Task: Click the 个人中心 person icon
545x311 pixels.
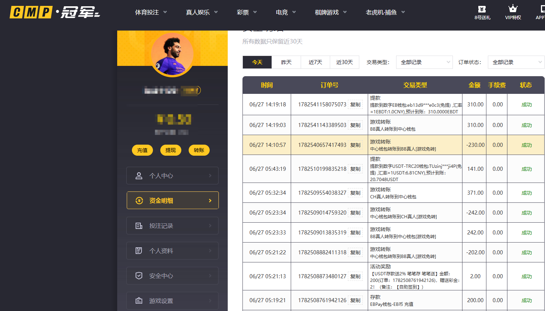Action: coord(139,176)
